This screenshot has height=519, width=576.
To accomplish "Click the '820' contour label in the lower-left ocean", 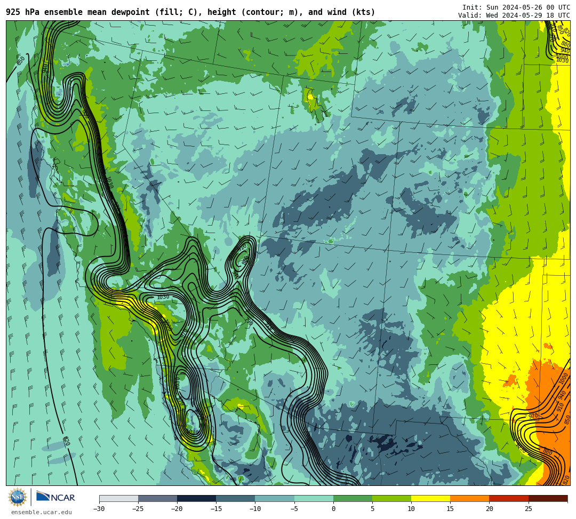I will coord(66,441).
